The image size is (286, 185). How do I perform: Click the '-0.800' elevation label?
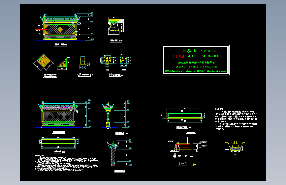pyautogui.click(x=203, y=146)
